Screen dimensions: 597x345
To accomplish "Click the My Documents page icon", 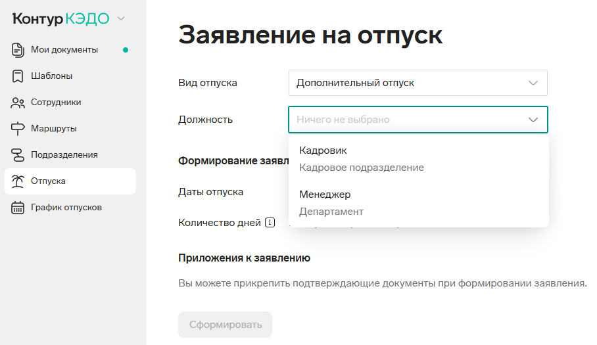I will coord(18,50).
